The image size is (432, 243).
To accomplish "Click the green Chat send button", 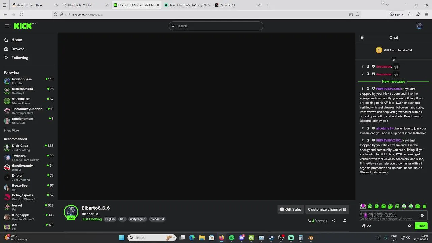I will (x=421, y=226).
